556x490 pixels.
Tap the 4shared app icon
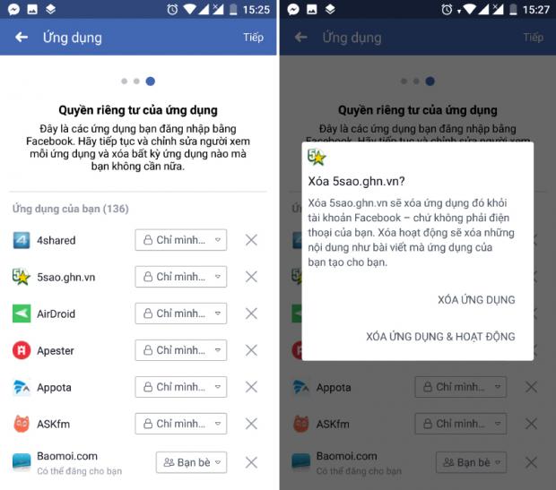click(x=22, y=240)
